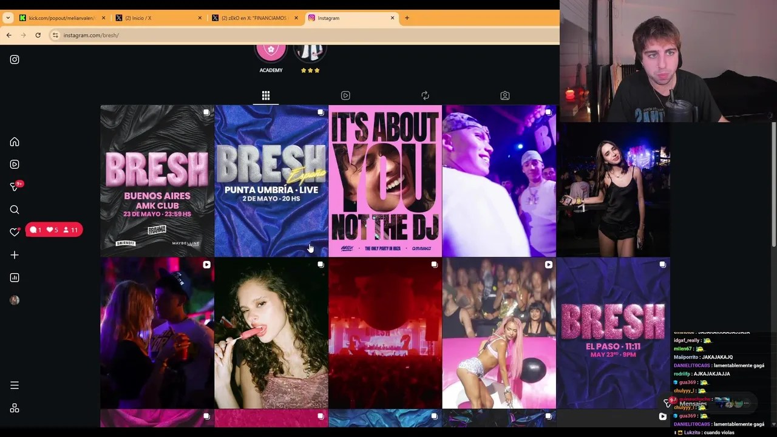Go back with the browser back arrow

(8, 35)
